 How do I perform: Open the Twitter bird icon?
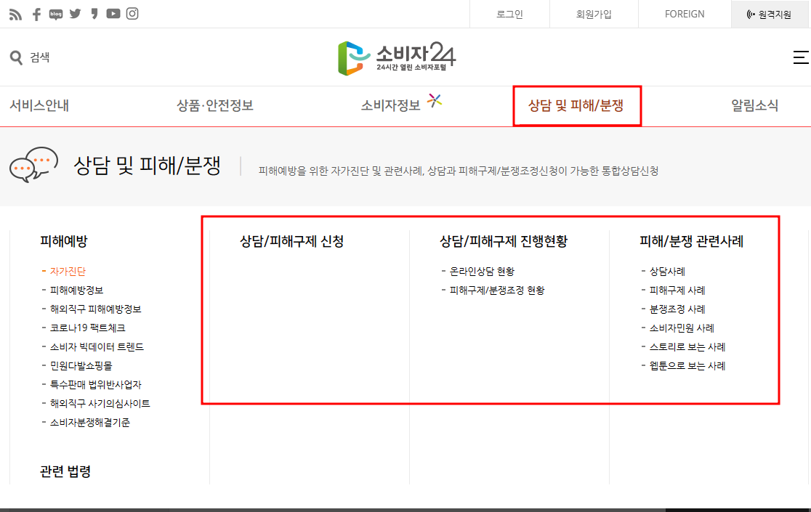75,12
